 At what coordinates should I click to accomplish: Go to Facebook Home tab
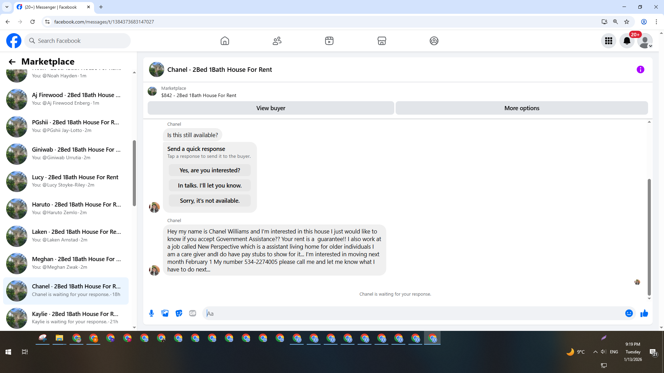(x=225, y=41)
